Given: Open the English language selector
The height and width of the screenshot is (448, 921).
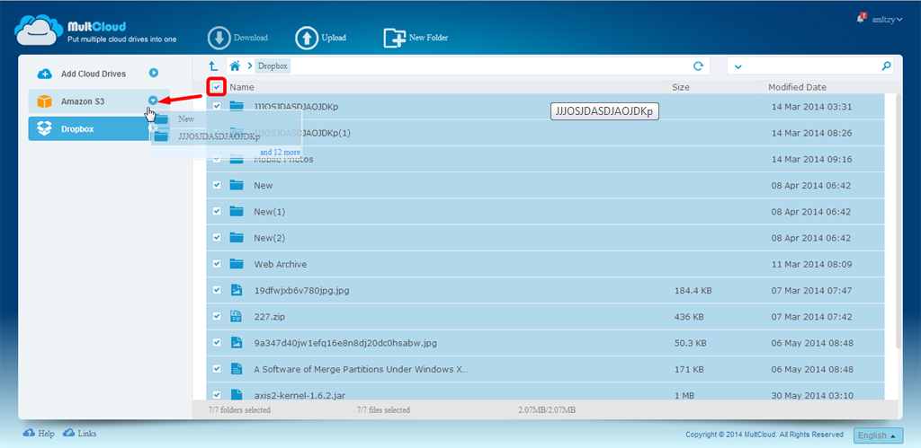Looking at the screenshot, I should pyautogui.click(x=878, y=435).
